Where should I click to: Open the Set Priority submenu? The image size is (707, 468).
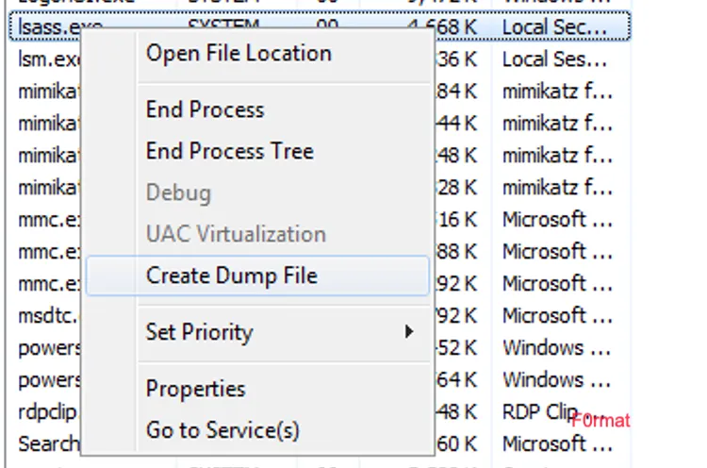[x=199, y=332]
